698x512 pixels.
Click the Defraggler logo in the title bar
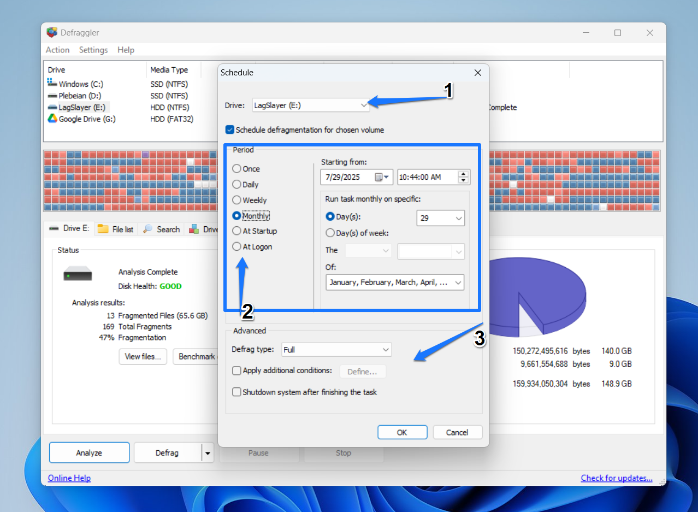(x=52, y=32)
